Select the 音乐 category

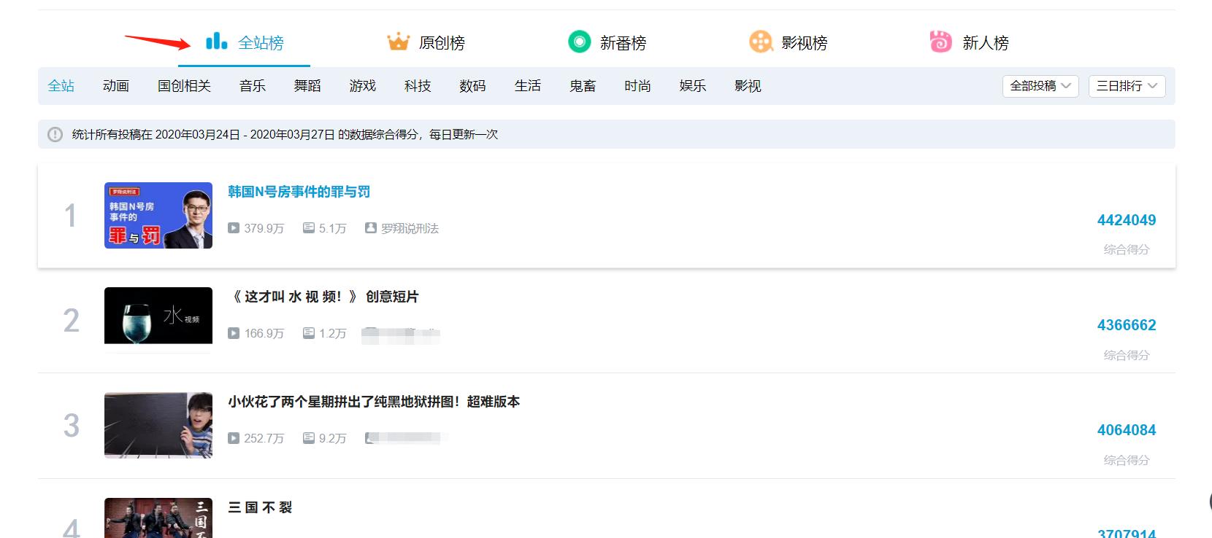[x=253, y=86]
